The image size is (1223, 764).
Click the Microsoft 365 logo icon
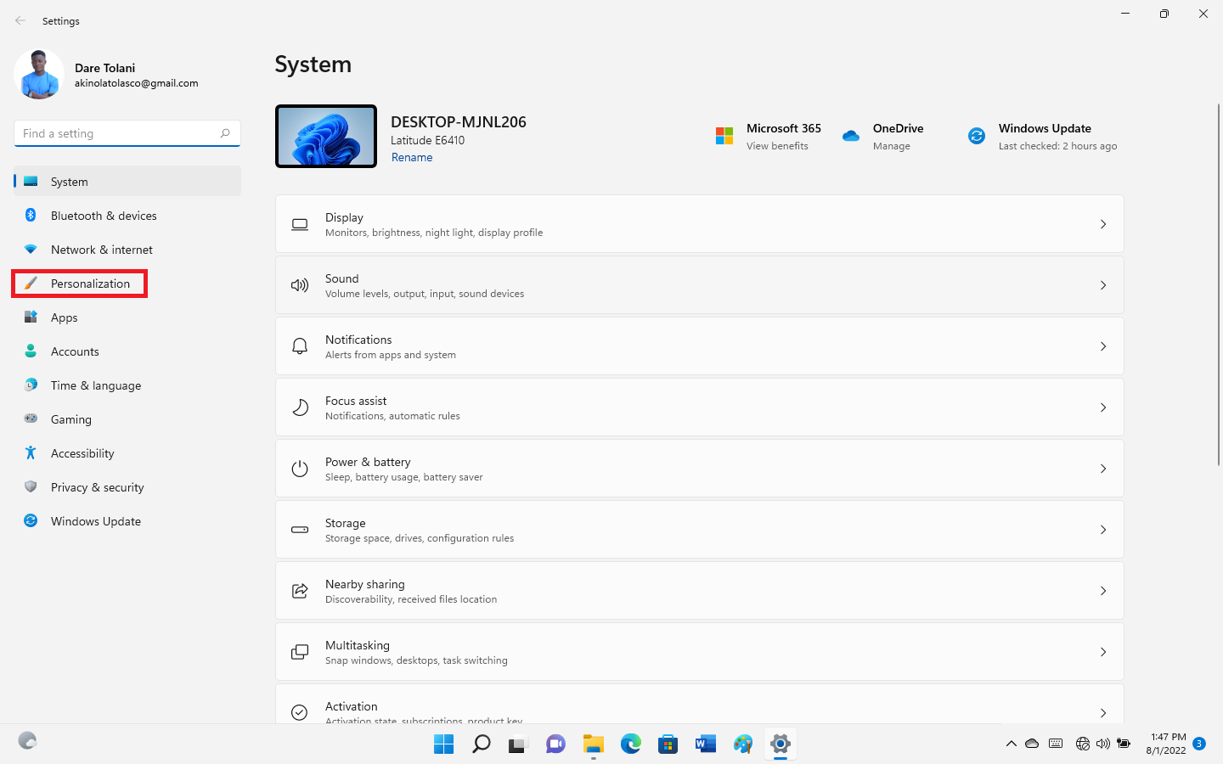pyautogui.click(x=724, y=136)
